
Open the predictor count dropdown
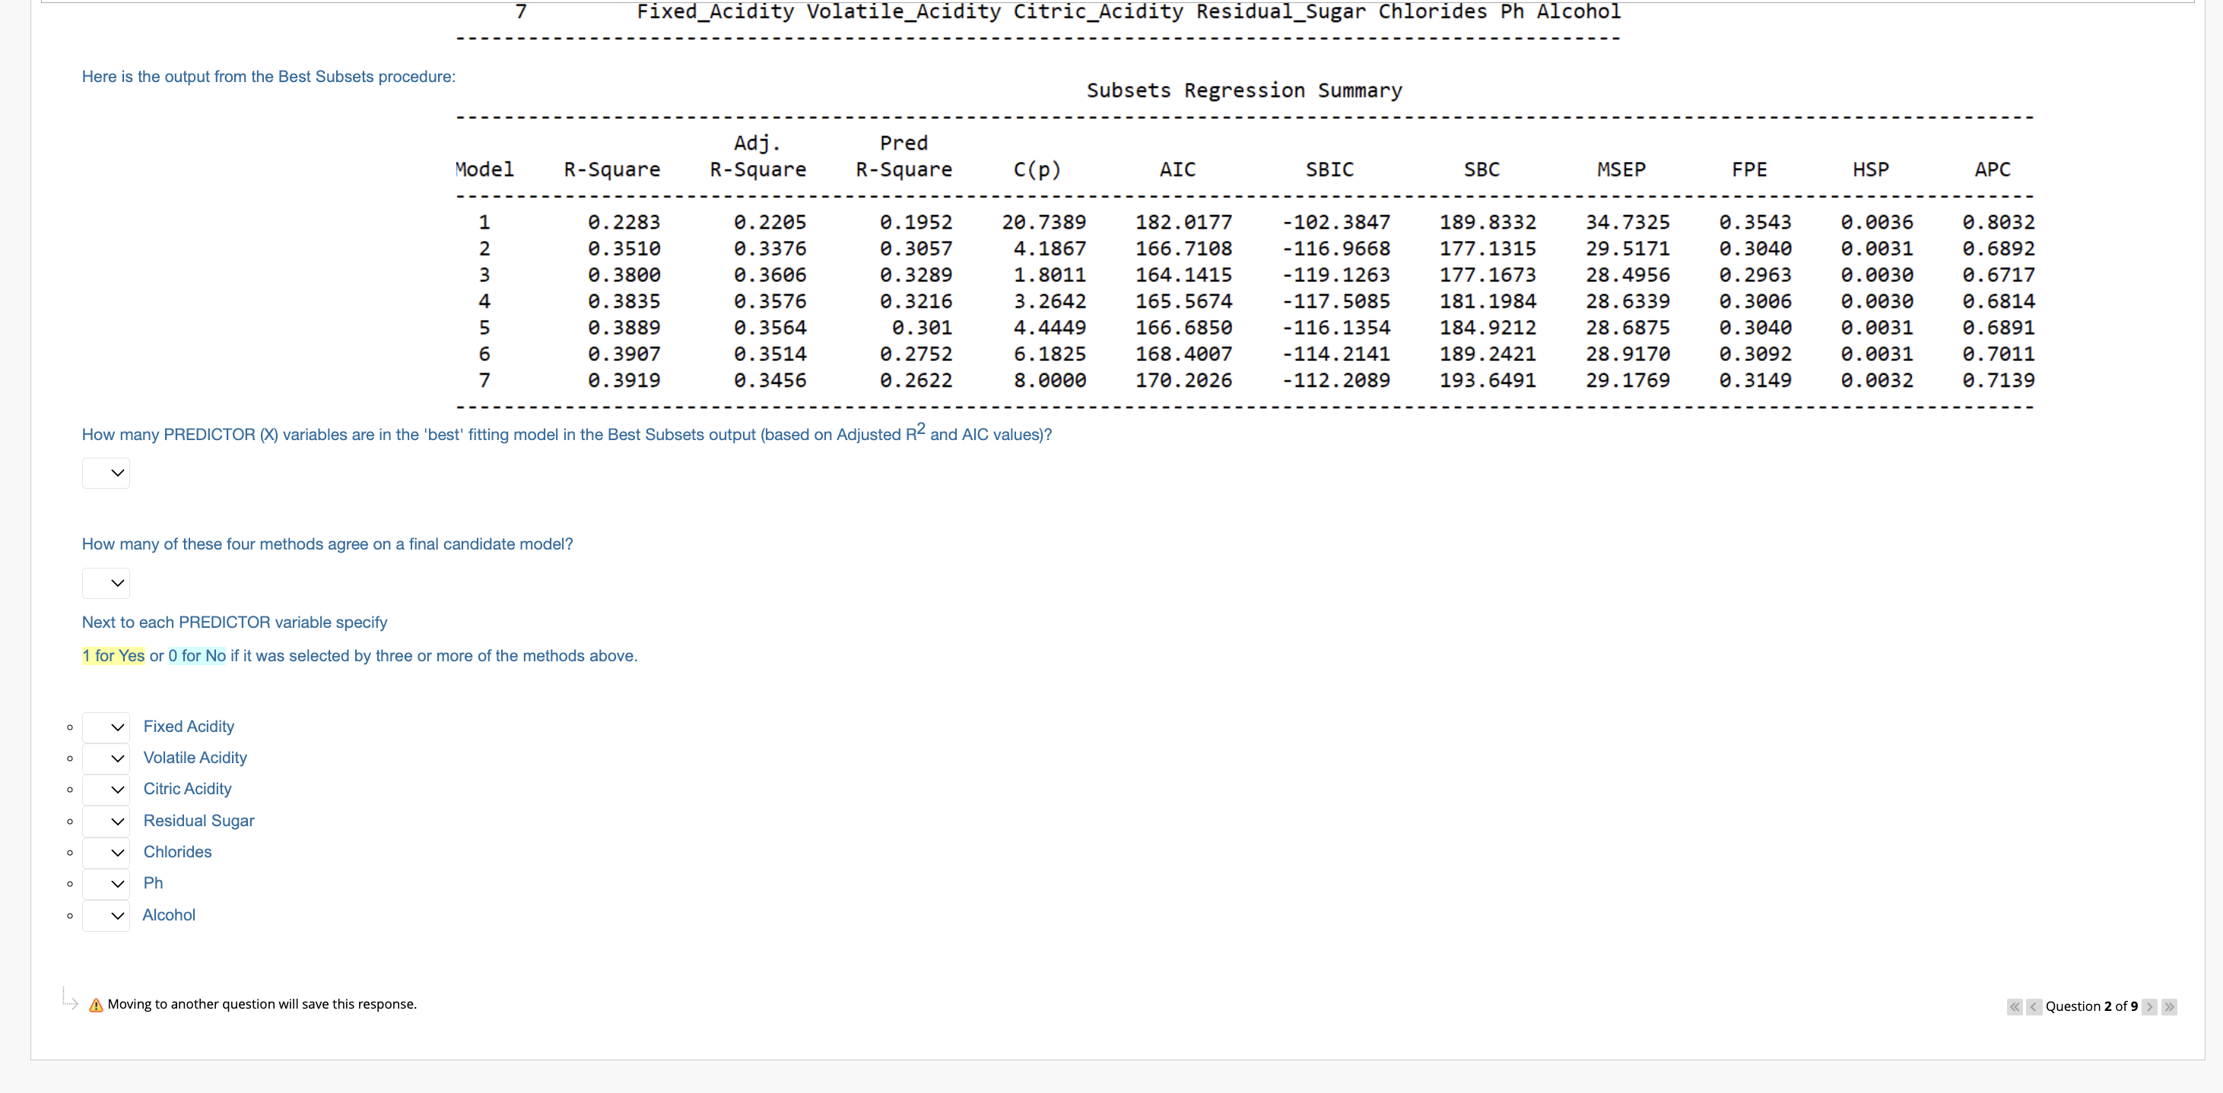(106, 473)
